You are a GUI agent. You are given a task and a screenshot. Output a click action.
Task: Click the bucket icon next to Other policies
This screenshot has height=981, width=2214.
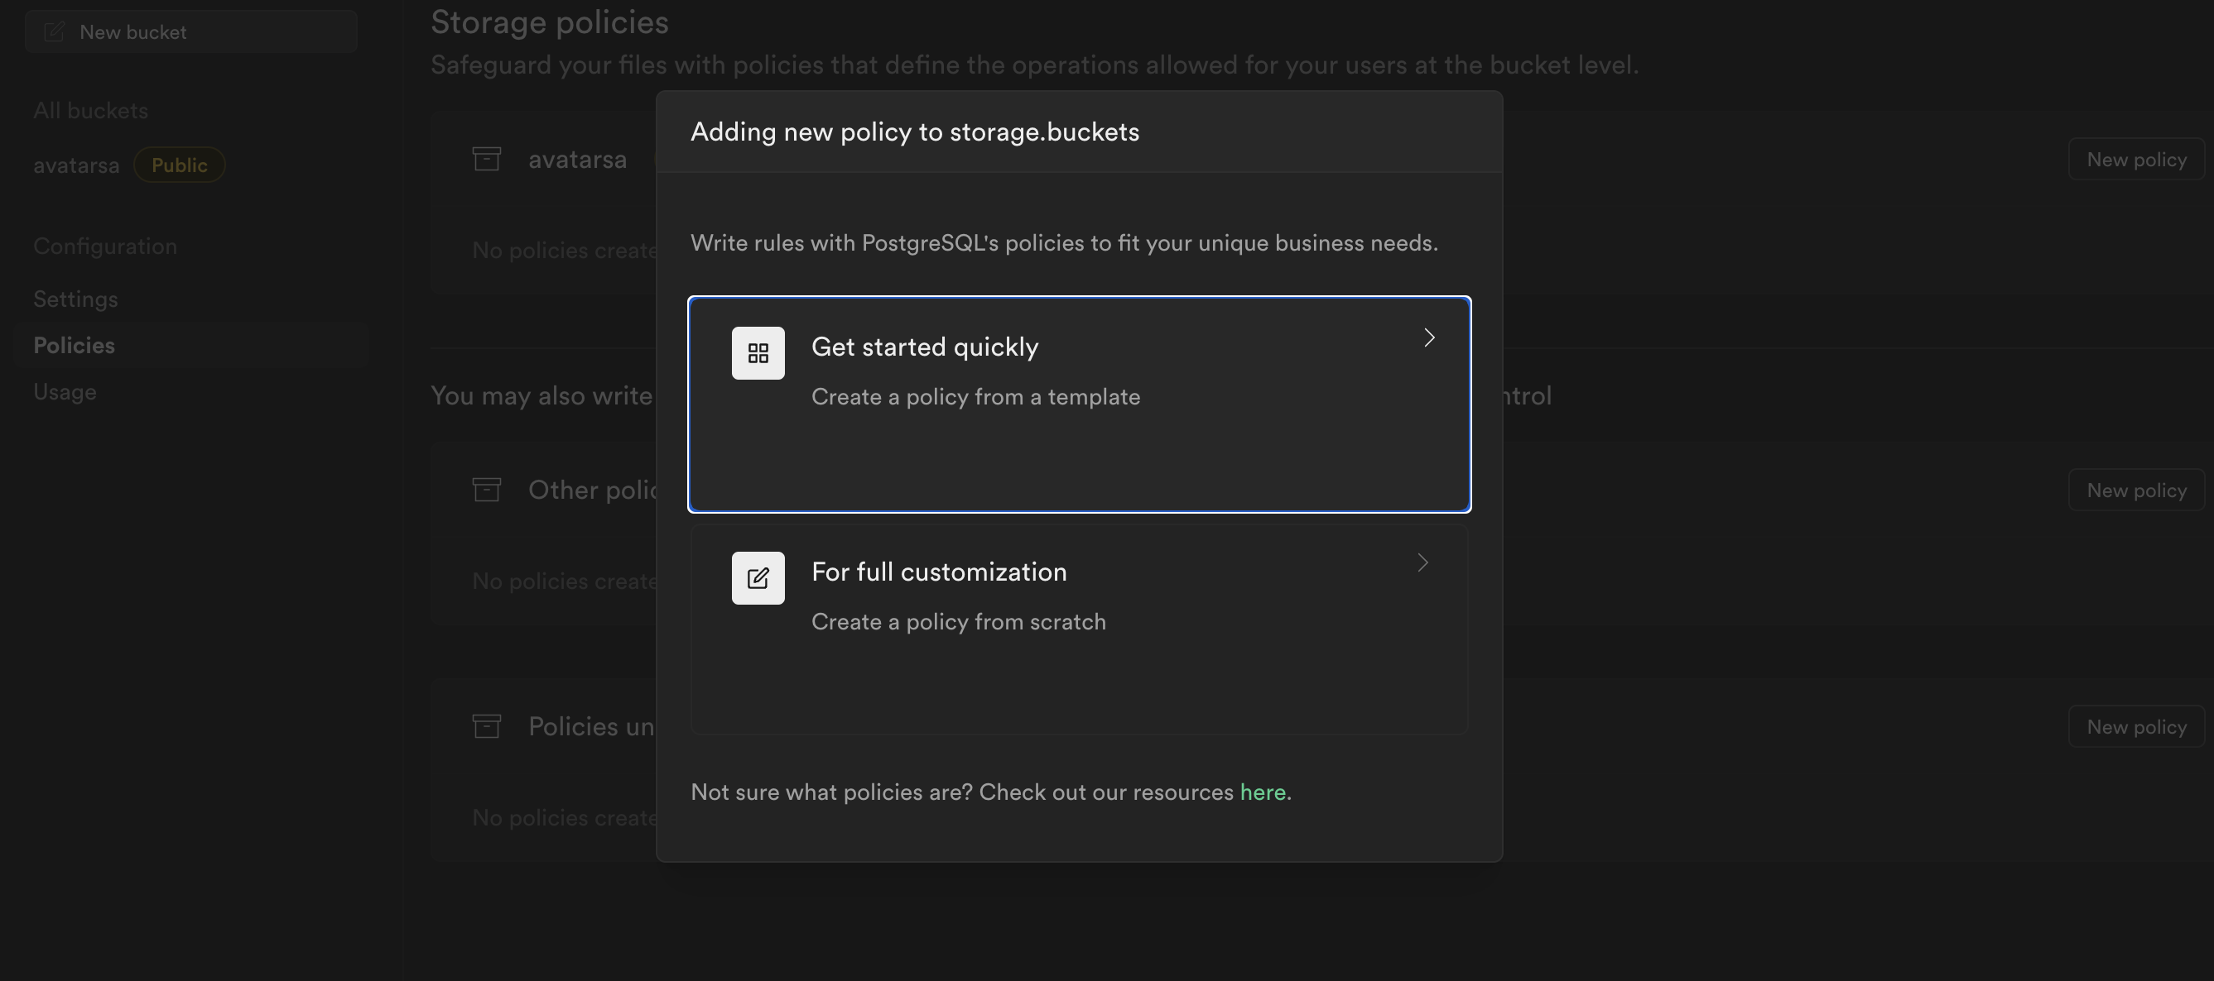487,489
